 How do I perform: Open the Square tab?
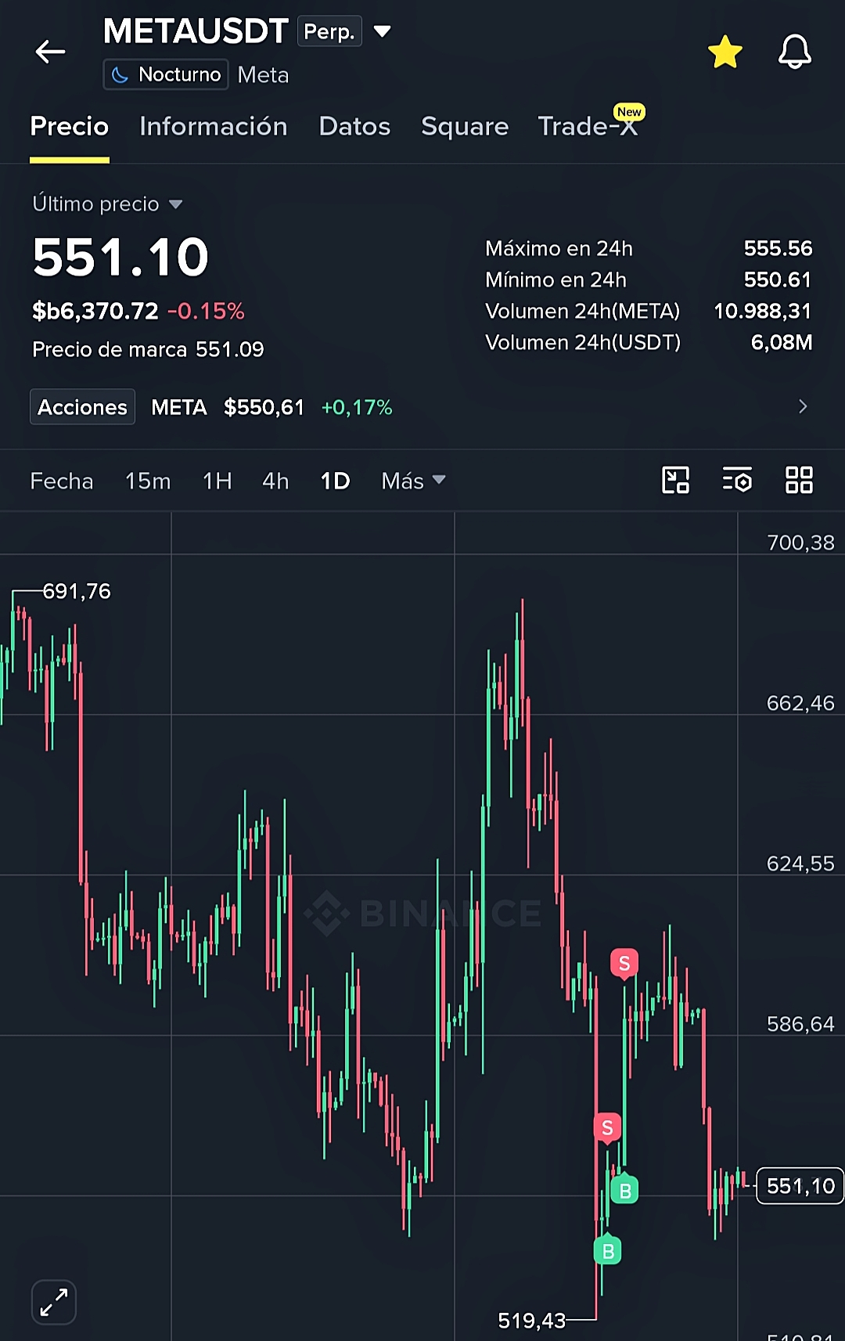tap(465, 126)
